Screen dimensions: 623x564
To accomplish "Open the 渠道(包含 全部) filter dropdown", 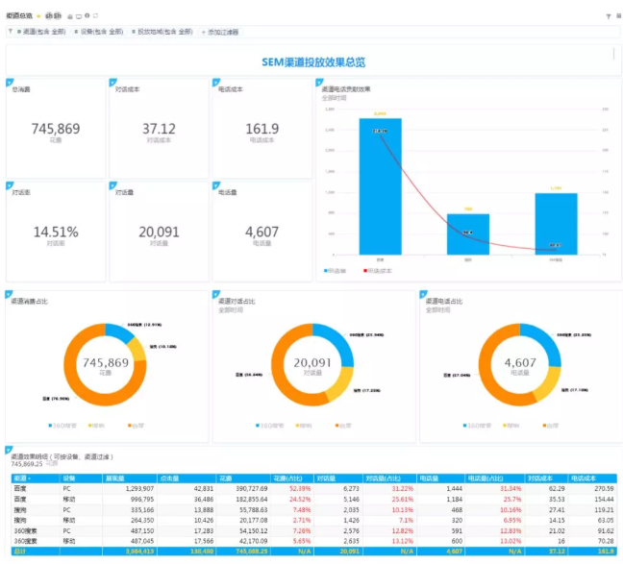I will tap(41, 32).
